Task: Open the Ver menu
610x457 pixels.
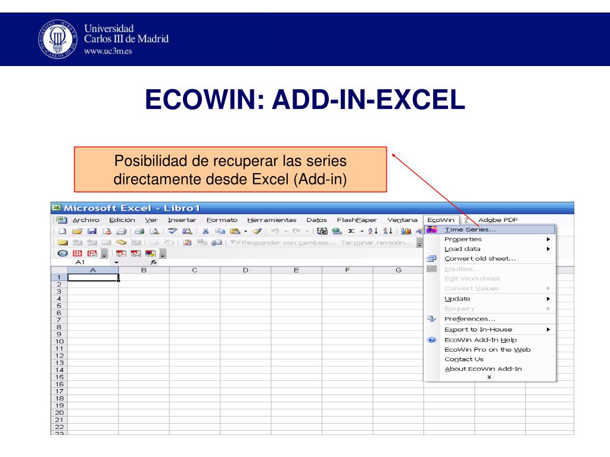Action: tap(151, 220)
